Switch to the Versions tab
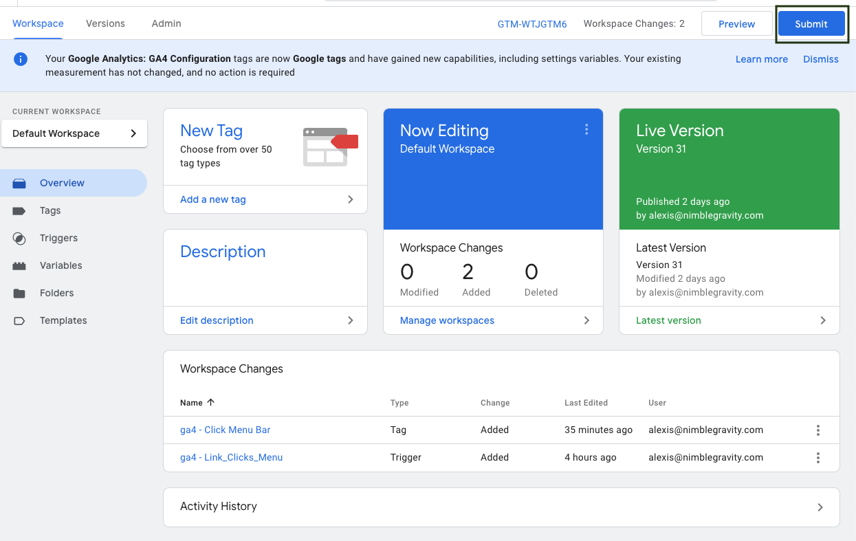 point(105,23)
